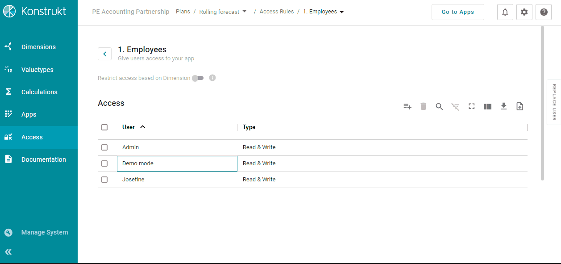Check the Admin row checkbox

[104, 147]
